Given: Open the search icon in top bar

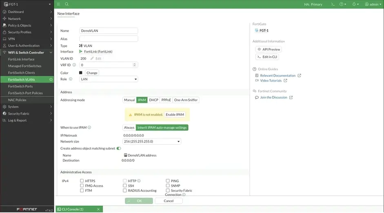Looking at the screenshot, I should (67, 4).
